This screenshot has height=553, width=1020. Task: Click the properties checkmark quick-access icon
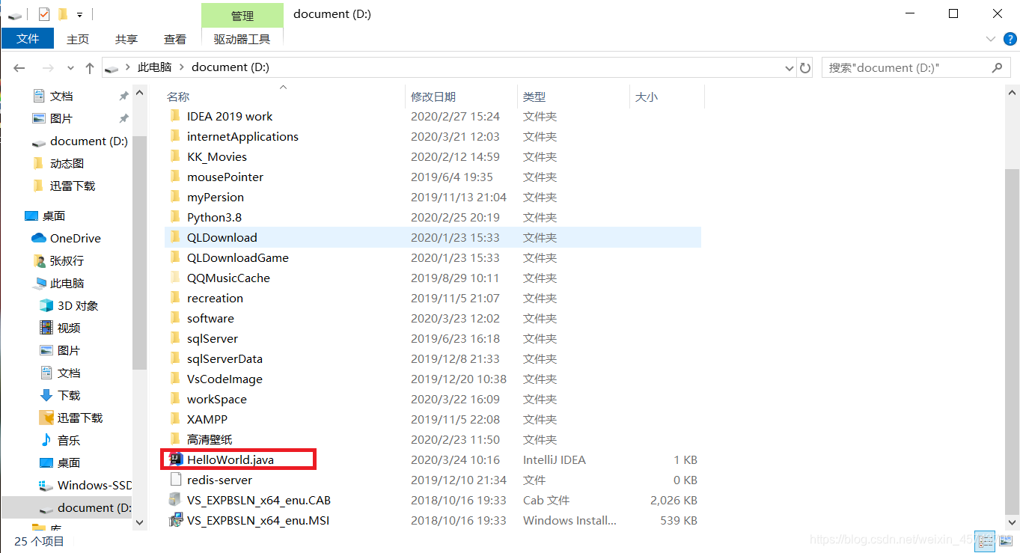[x=44, y=14]
